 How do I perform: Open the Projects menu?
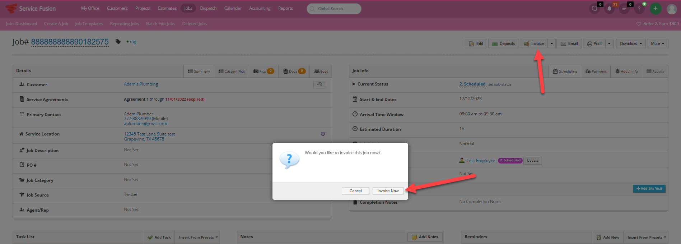pyautogui.click(x=143, y=8)
